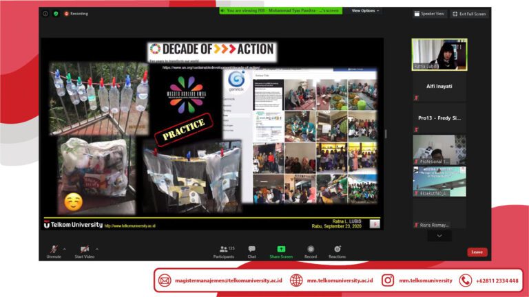Unmute the microphone
The width and height of the screenshot is (529, 297).
pyautogui.click(x=54, y=250)
